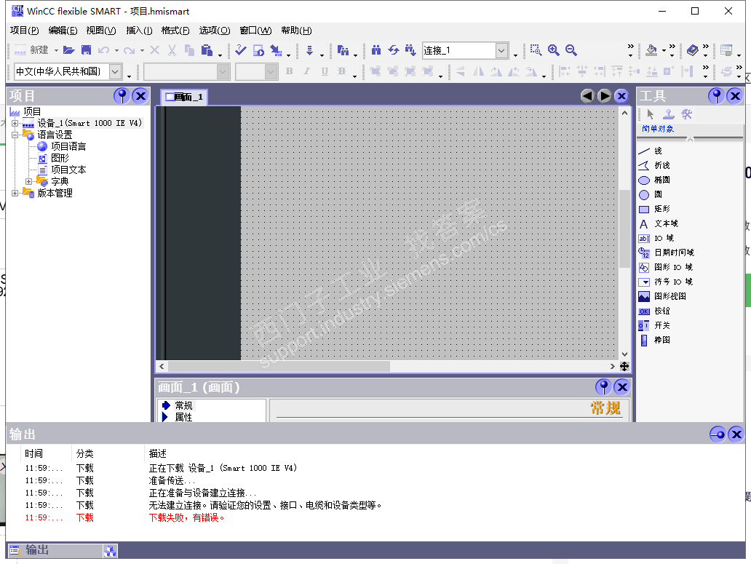The height and width of the screenshot is (564, 751).
Task: Click the Paste clipboard icon
Action: pyautogui.click(x=207, y=50)
